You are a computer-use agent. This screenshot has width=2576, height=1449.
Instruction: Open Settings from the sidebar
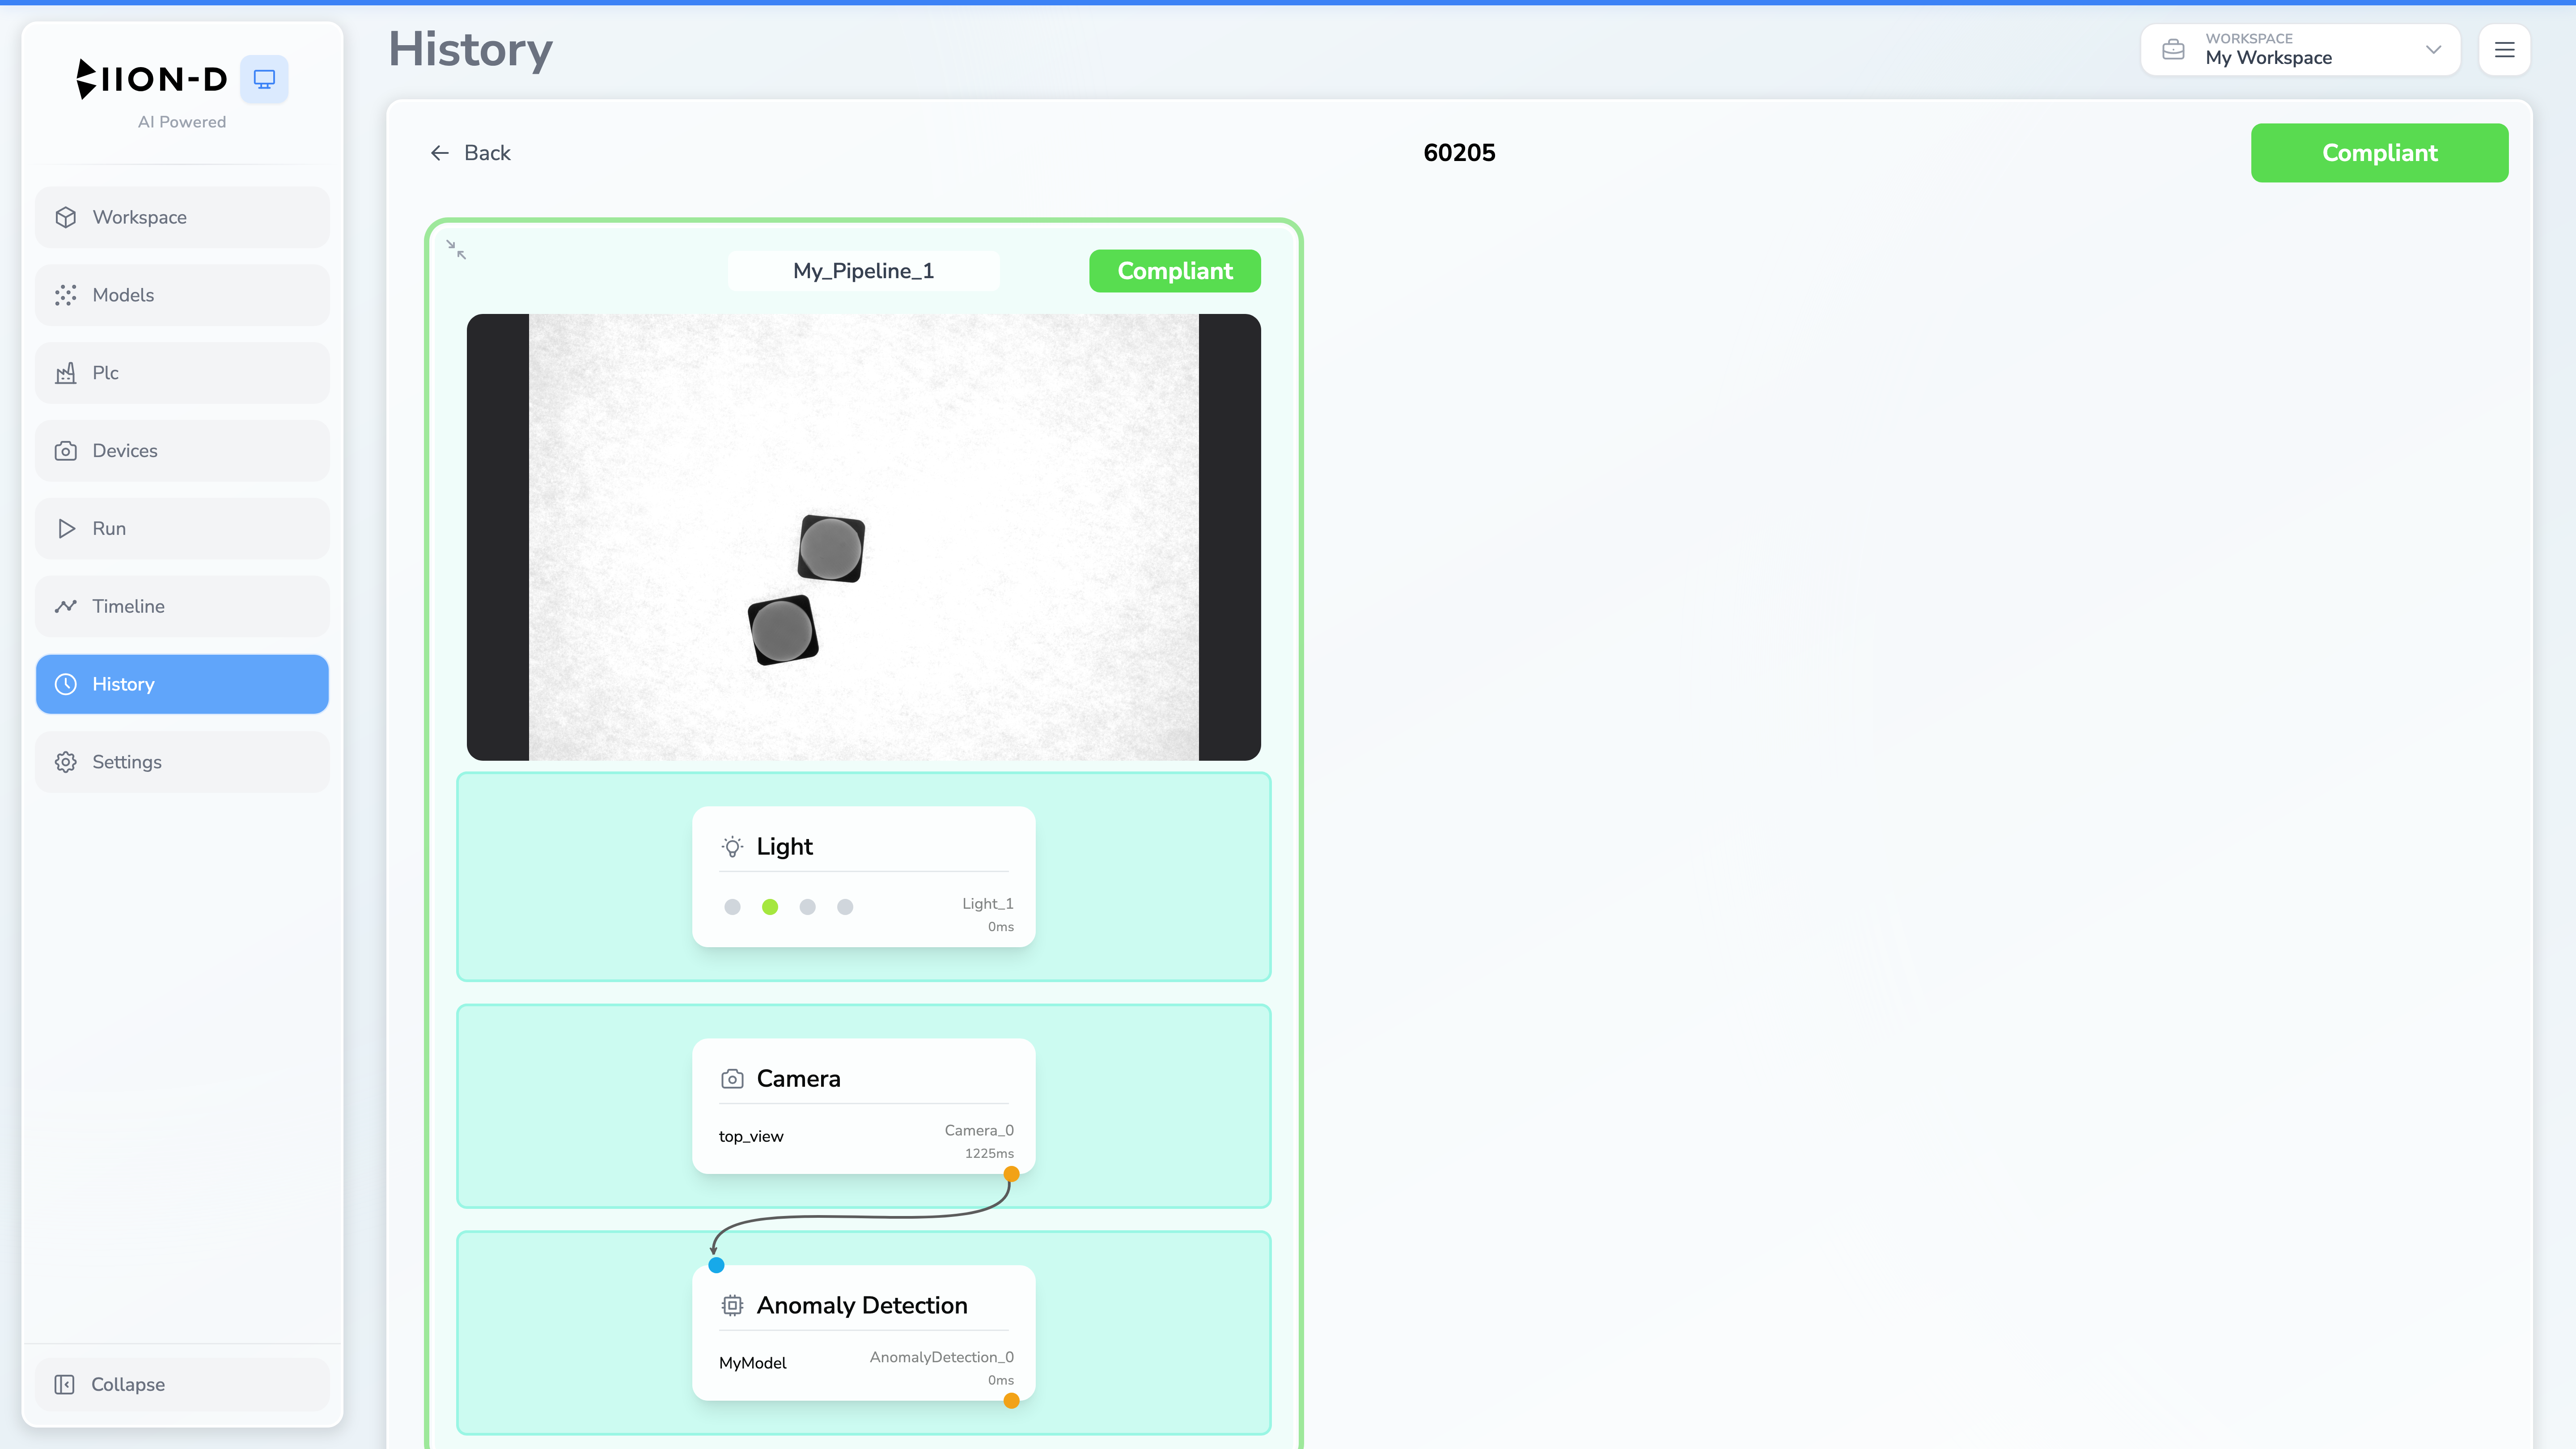[x=182, y=762]
